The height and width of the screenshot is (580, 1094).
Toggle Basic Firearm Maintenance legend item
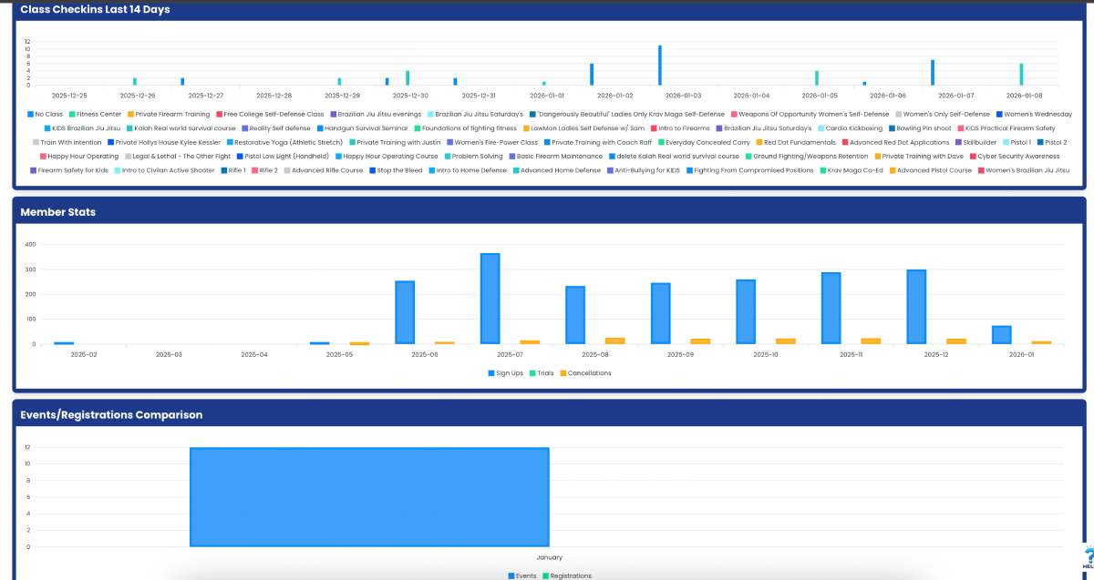point(555,156)
